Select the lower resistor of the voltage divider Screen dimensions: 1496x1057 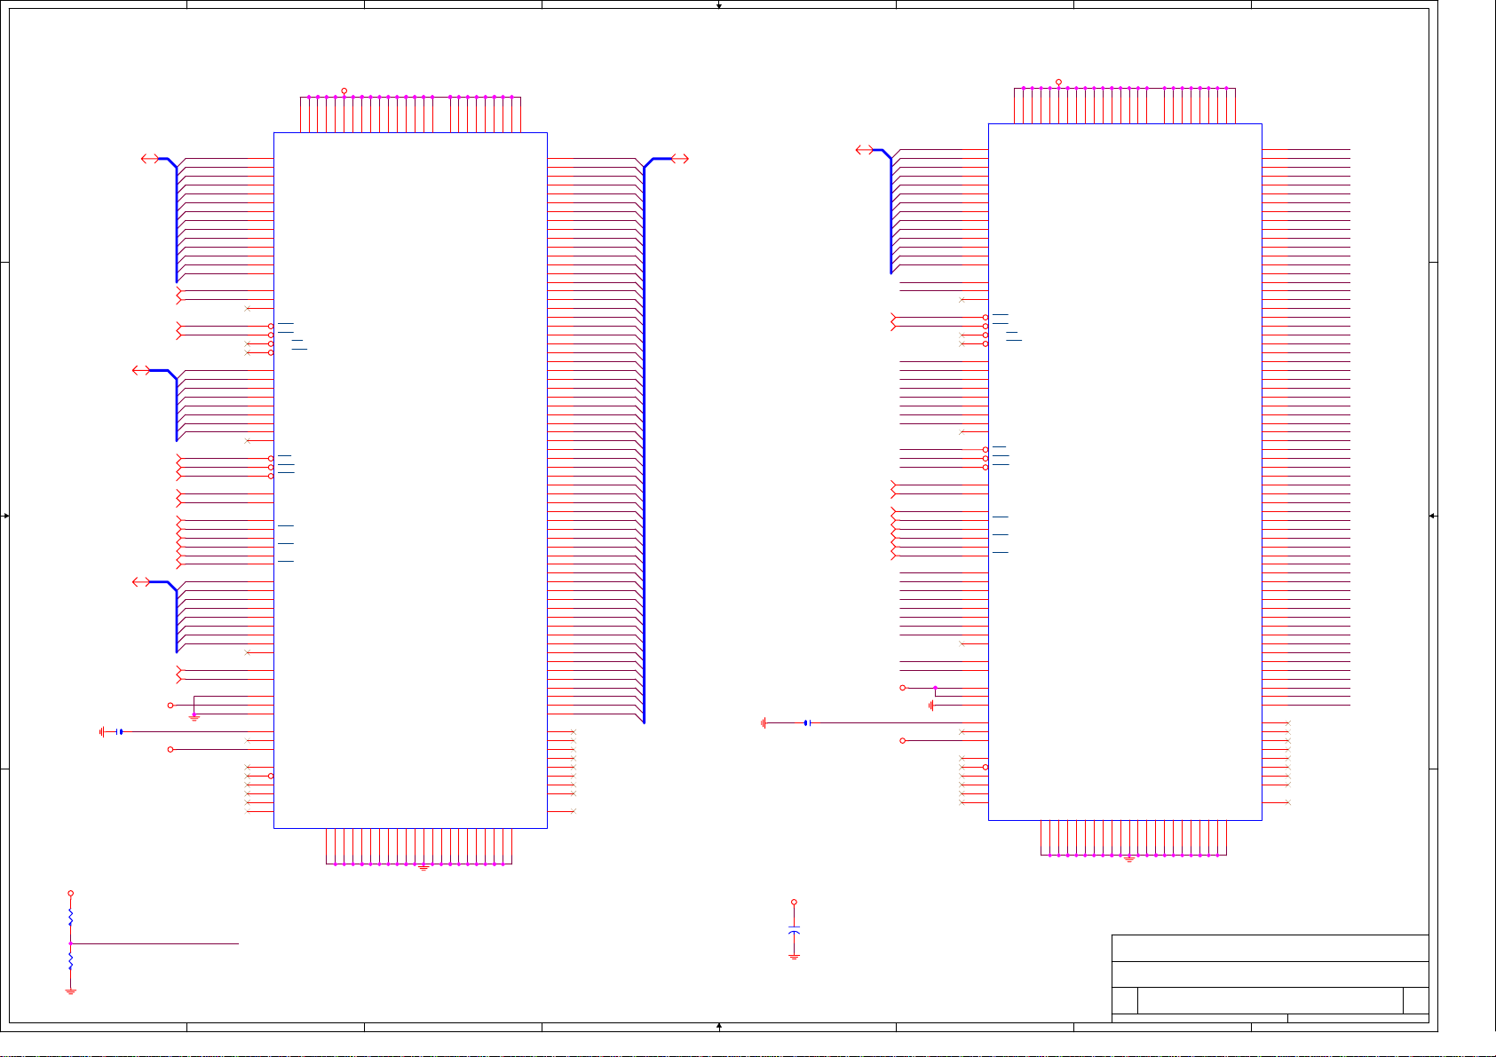[70, 962]
